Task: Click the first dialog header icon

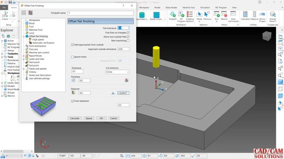Action: (24, 13)
